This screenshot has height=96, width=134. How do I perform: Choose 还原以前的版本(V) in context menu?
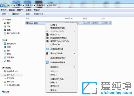(x=61, y=58)
